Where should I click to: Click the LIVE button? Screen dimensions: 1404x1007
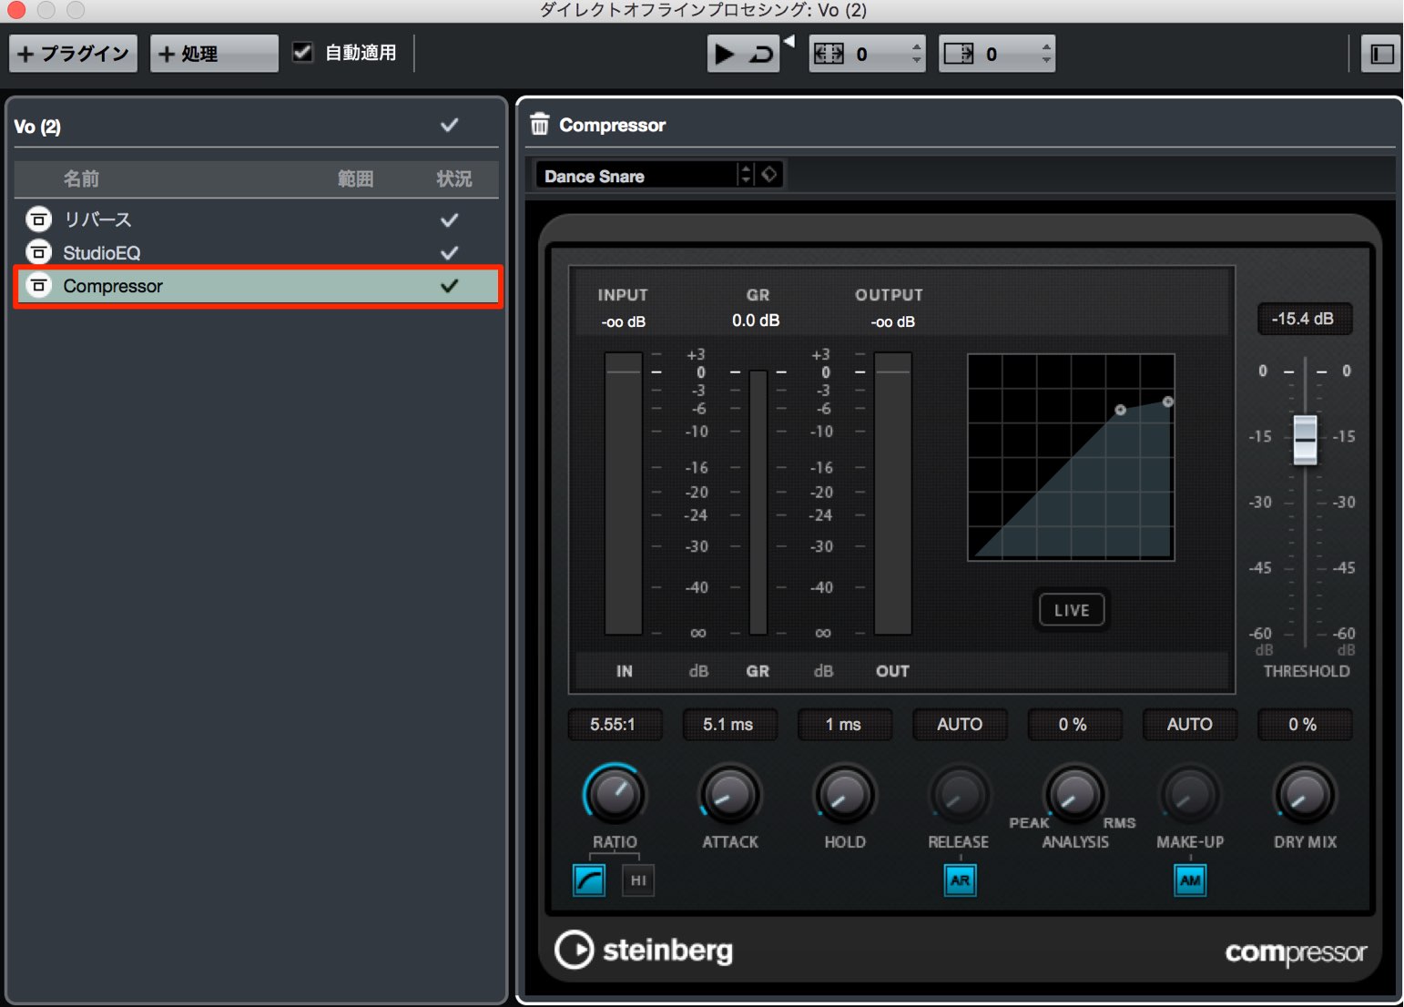1072,610
